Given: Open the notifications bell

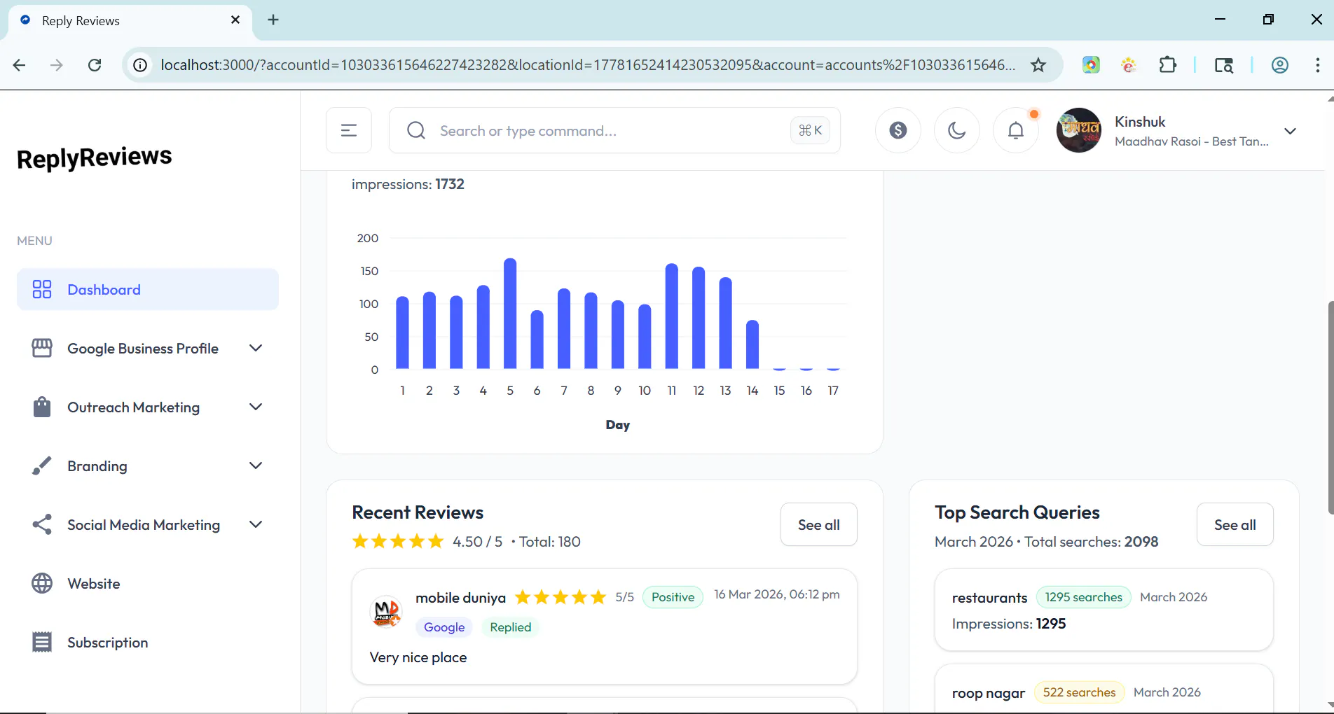Looking at the screenshot, I should pos(1016,130).
